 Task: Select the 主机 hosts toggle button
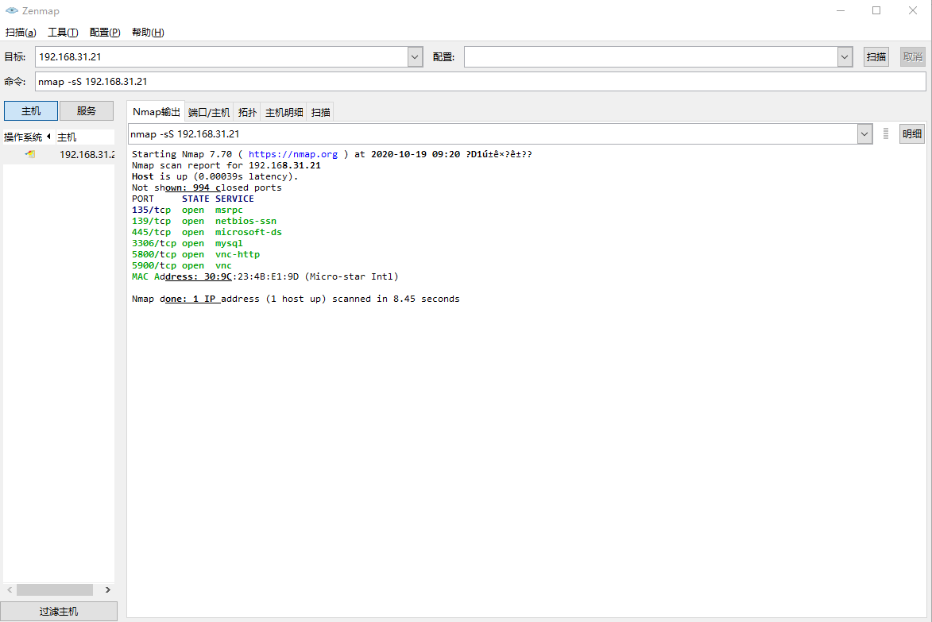click(31, 111)
